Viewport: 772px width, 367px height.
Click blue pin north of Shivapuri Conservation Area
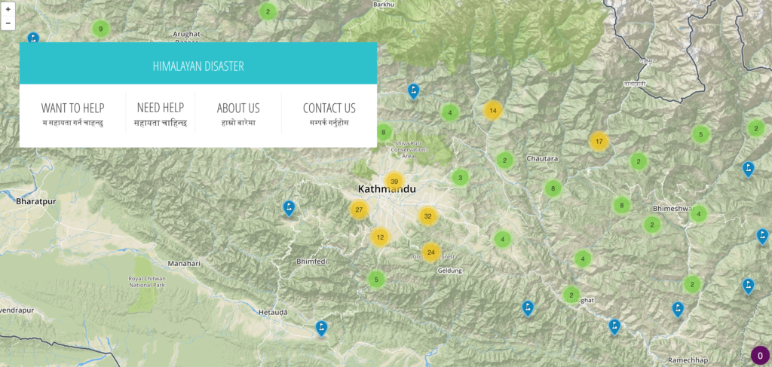pos(413,90)
